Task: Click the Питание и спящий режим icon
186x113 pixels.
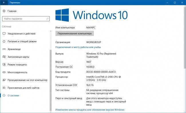Action: [4, 41]
